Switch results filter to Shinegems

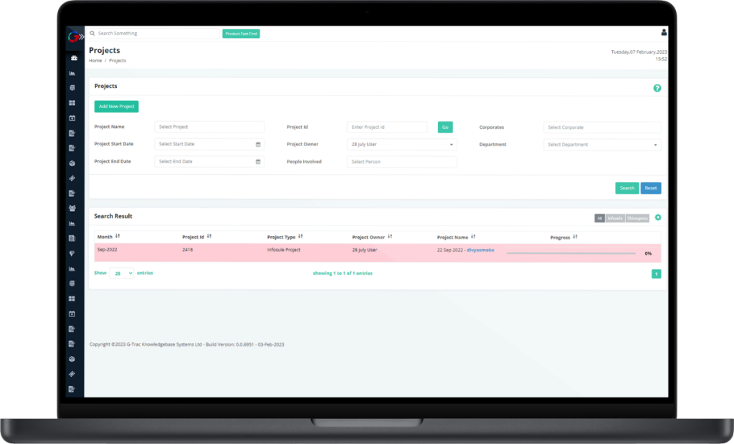click(x=637, y=218)
